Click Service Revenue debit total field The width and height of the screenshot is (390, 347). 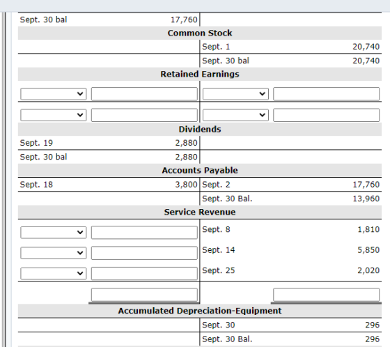[144, 295]
